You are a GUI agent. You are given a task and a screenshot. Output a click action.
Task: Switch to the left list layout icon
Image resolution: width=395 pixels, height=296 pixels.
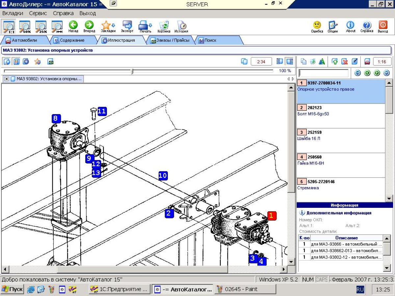point(280,62)
